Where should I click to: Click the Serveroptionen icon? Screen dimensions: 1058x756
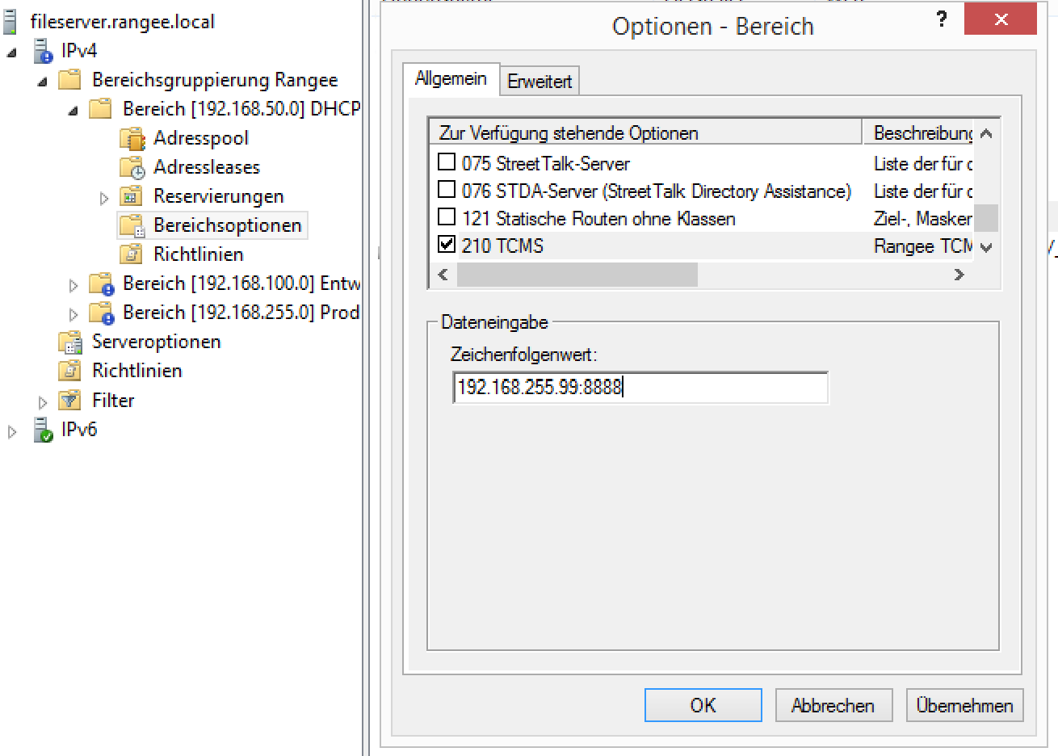[x=70, y=342]
